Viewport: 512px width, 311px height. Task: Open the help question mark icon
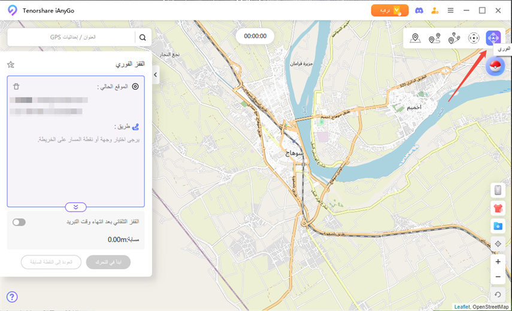point(12,297)
